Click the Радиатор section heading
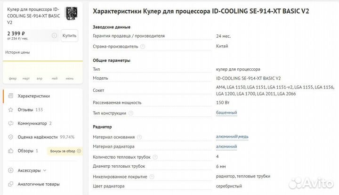 point(102,127)
